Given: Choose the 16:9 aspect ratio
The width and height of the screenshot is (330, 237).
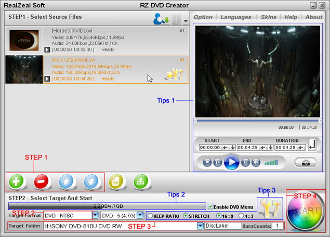Looking at the screenshot, I should tap(219, 216).
